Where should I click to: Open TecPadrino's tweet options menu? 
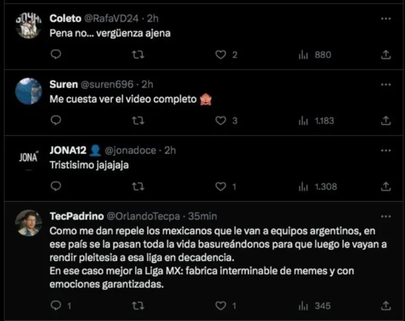[x=385, y=216]
